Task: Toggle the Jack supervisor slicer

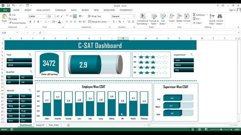Action: coord(184,60)
